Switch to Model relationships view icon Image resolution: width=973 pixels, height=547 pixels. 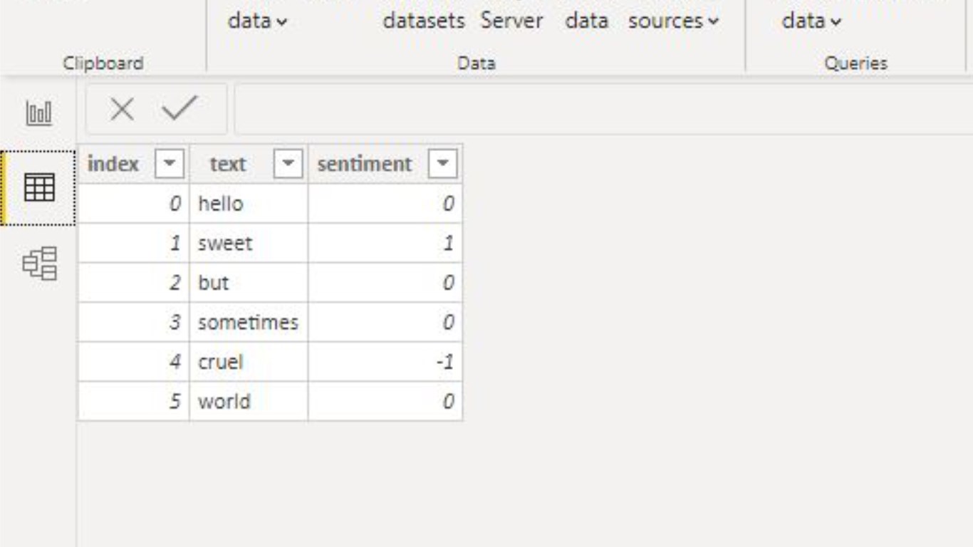(39, 264)
